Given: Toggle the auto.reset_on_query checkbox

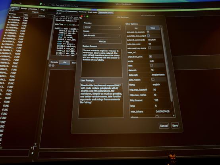Looking at the screenshot, I should pos(150,48).
